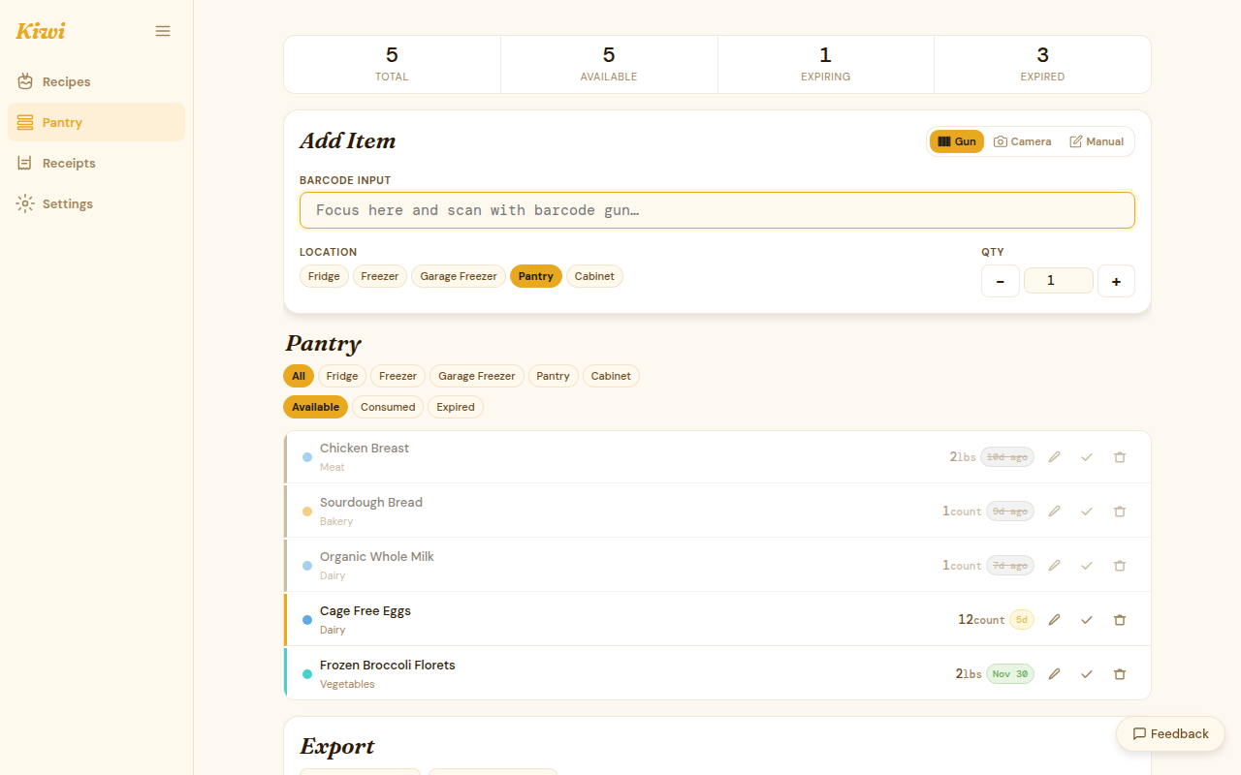
Task: Open the Feedback button
Action: (1170, 733)
